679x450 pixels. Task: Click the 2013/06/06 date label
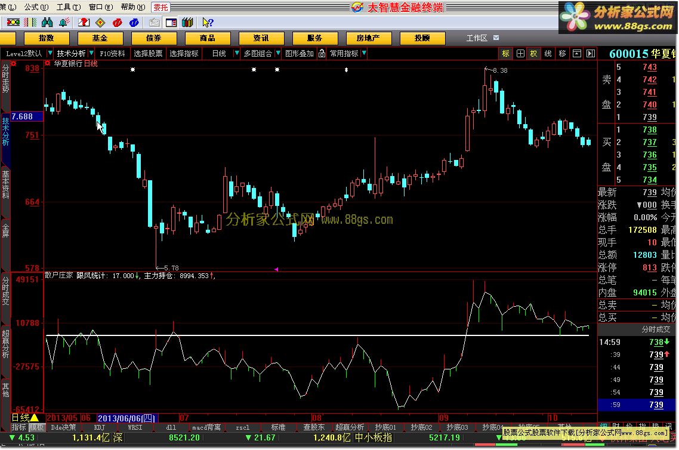[126, 418]
